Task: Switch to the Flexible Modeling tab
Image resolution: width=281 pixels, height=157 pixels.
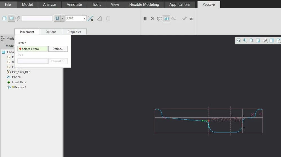Action: 144,4
